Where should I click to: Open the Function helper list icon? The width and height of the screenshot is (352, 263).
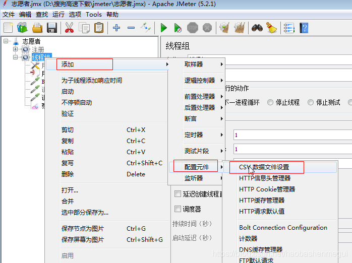click(289, 28)
